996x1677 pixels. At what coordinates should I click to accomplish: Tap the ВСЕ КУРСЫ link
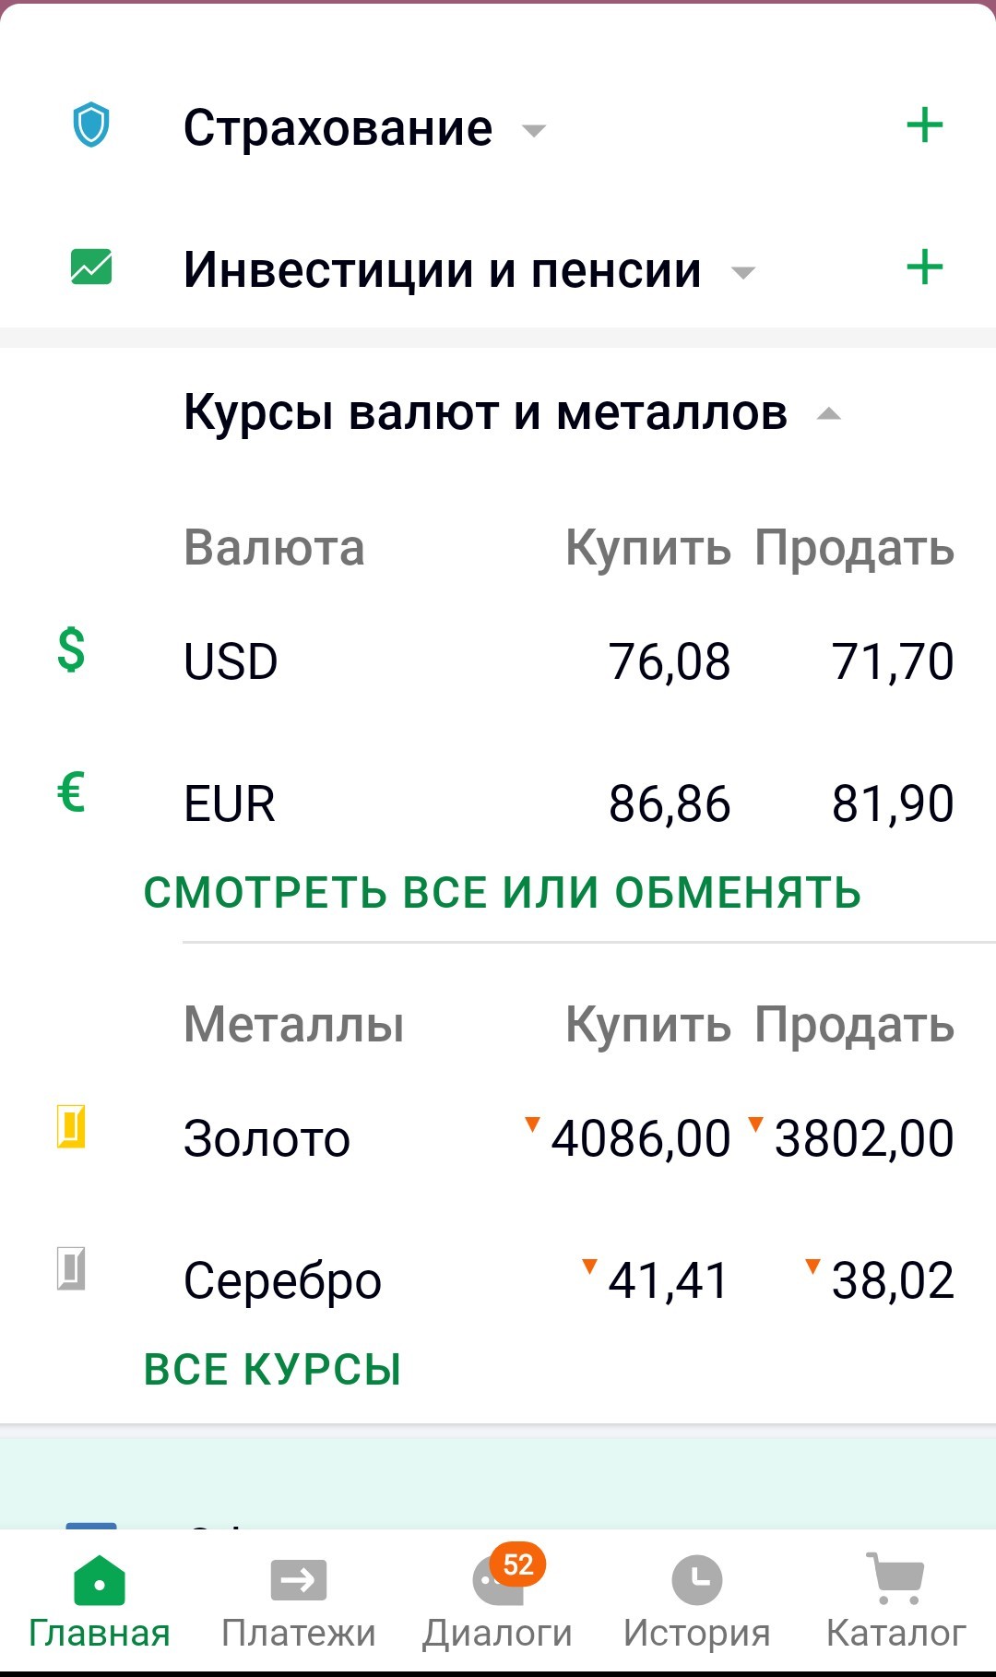(x=273, y=1370)
